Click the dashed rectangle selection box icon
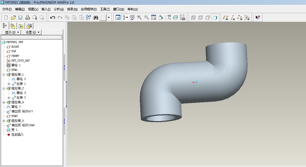The image size is (306, 167). [103, 17]
